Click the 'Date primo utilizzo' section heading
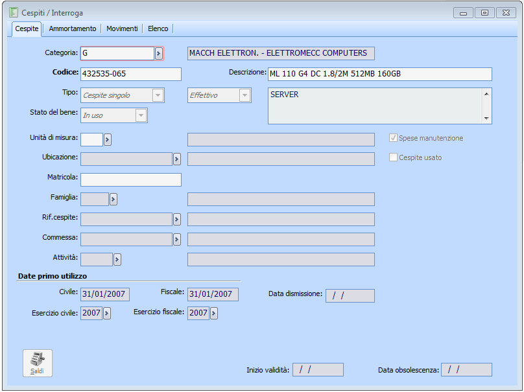Image resolution: width=524 pixels, height=392 pixels. tap(53, 276)
